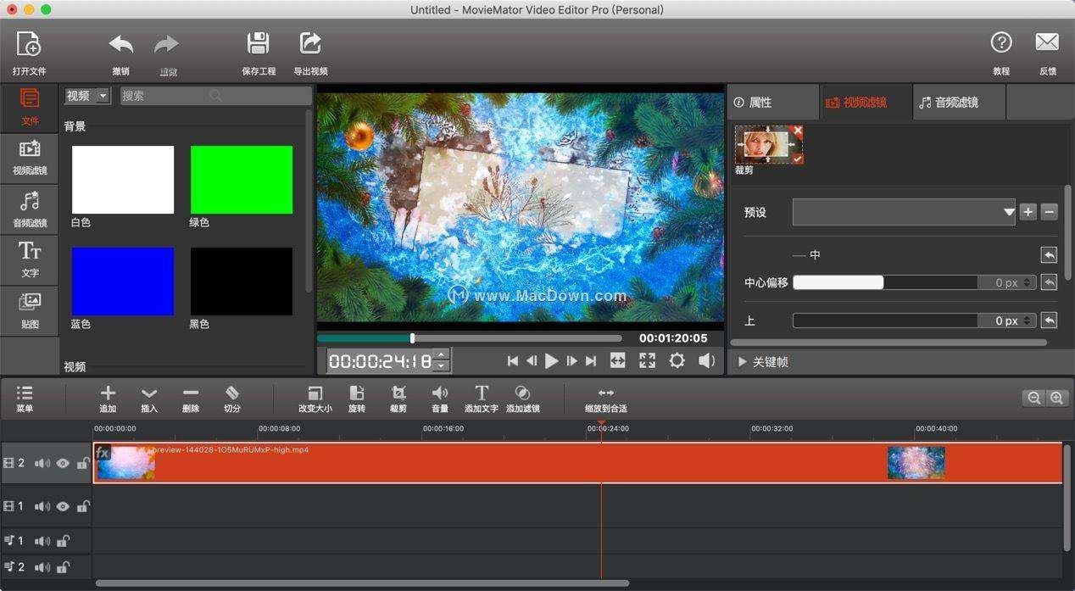This screenshot has width=1075, height=591.
Task: Open the 反馈 feedback mail icon
Action: 1047,53
